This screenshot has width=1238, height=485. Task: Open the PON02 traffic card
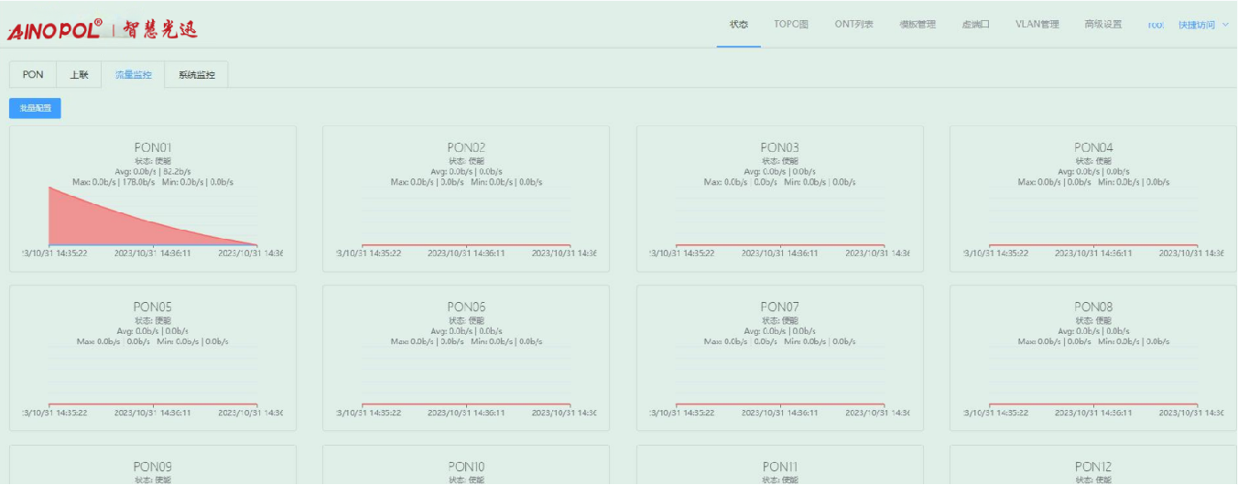pyautogui.click(x=466, y=199)
